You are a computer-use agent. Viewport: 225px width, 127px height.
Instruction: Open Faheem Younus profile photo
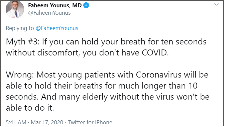click(x=15, y=9)
